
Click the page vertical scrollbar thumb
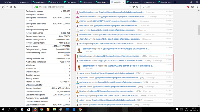pyautogui.click(x=199, y=30)
